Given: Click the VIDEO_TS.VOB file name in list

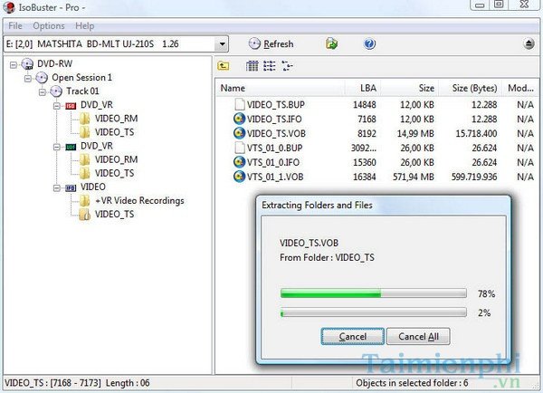Looking at the screenshot, I should pos(276,133).
